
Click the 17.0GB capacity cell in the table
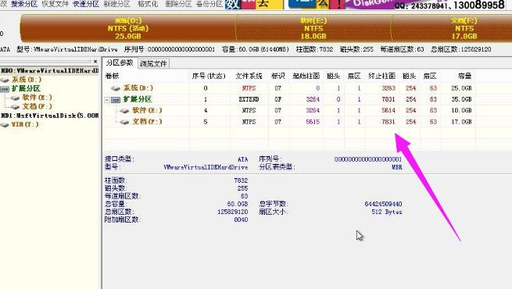(x=461, y=122)
